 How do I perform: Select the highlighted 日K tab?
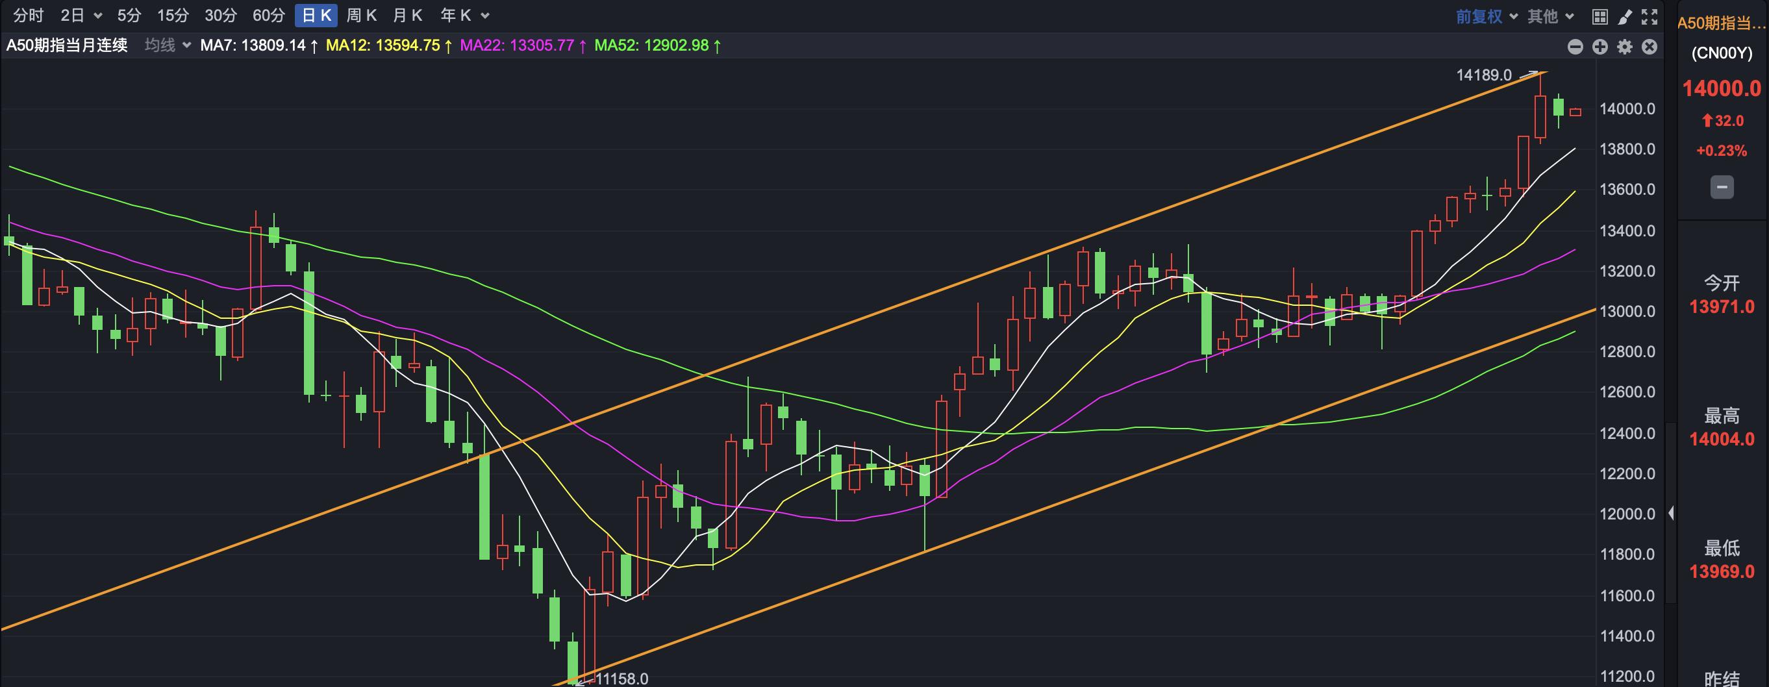(316, 16)
